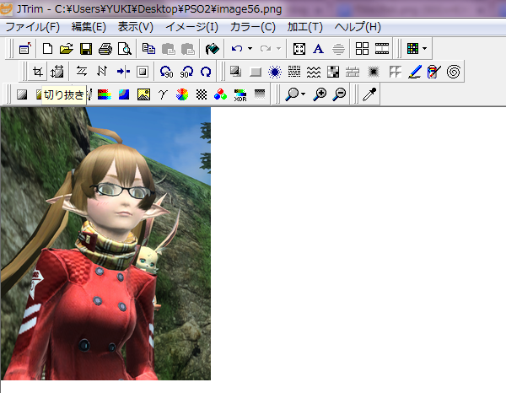Save the image with floppy icon
This screenshot has width=506, height=393.
86,49
